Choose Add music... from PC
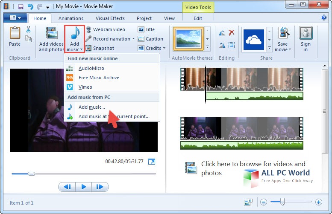The image size is (332, 214). click(112, 107)
